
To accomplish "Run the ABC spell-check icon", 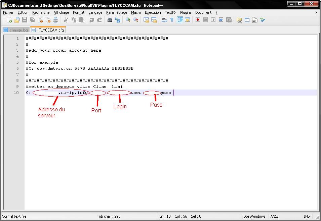I will coord(263,20).
